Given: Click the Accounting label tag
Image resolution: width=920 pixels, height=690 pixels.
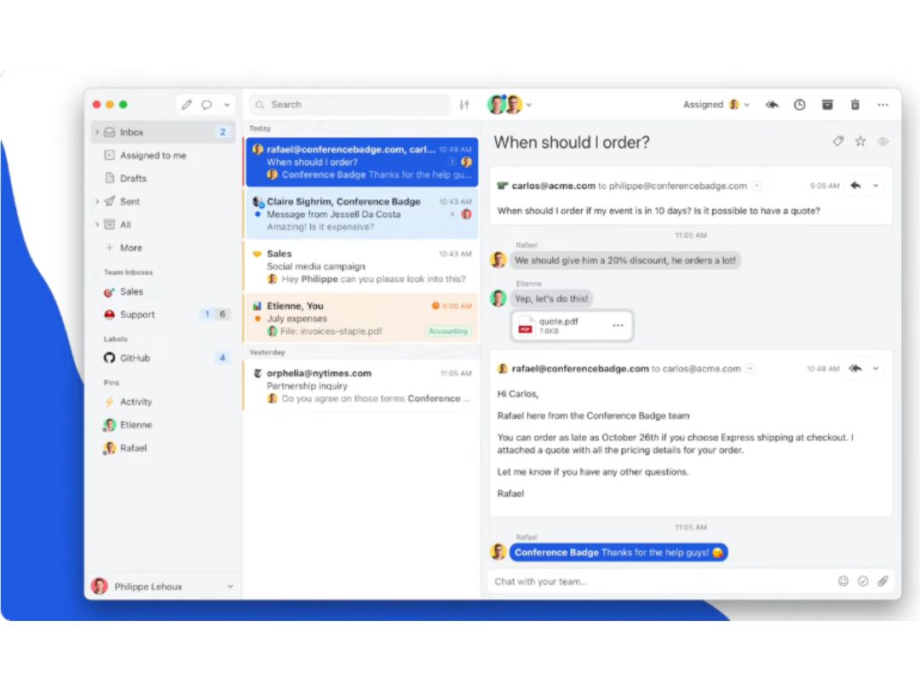Looking at the screenshot, I should [448, 331].
